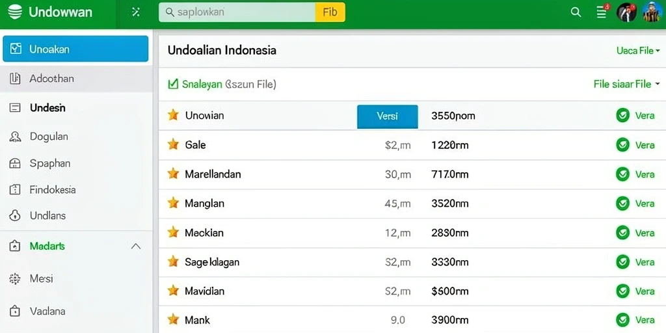
Task: Click the Undoalian Indonasia heading
Action: tap(222, 50)
